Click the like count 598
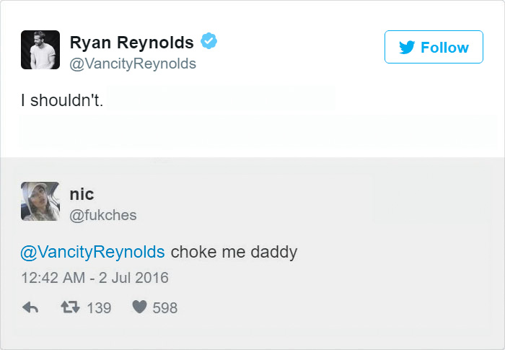The image size is (505, 350). (x=164, y=308)
